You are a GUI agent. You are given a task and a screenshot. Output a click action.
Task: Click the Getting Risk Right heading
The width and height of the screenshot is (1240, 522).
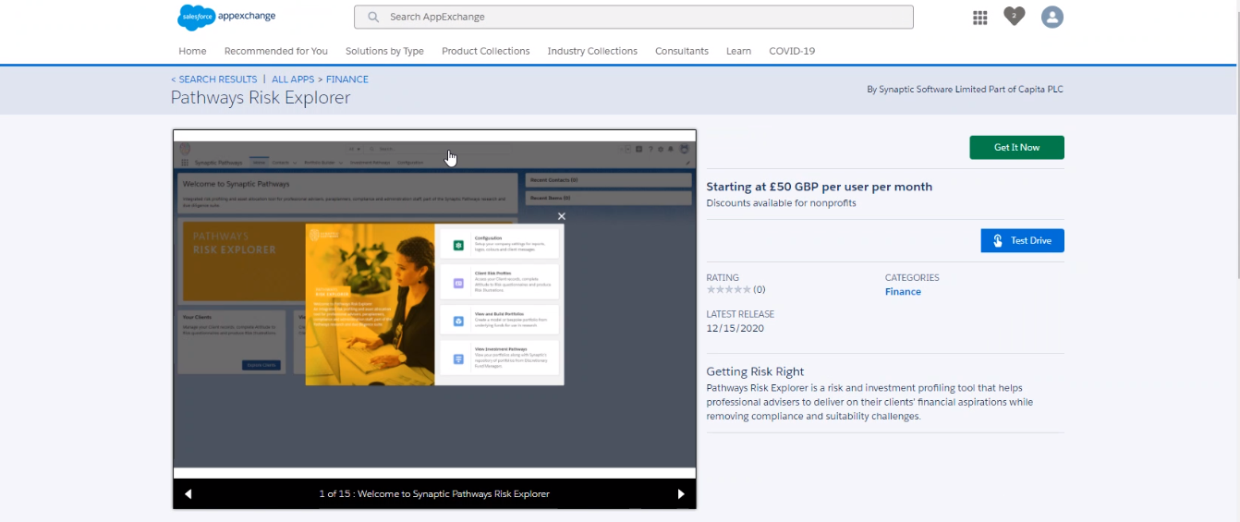click(x=755, y=371)
